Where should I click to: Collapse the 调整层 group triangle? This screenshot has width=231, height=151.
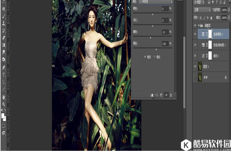[x=199, y=25]
